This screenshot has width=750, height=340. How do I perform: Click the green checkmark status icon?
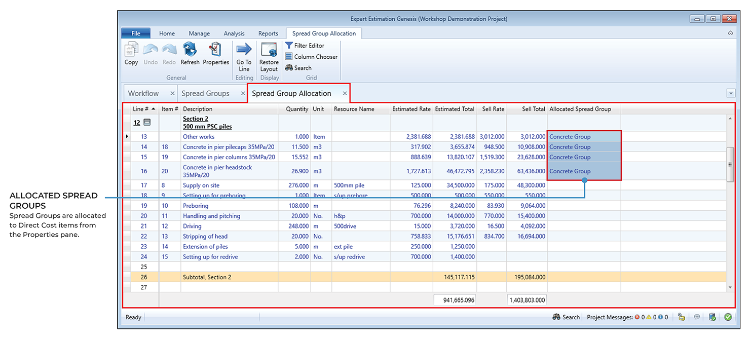pyautogui.click(x=728, y=317)
